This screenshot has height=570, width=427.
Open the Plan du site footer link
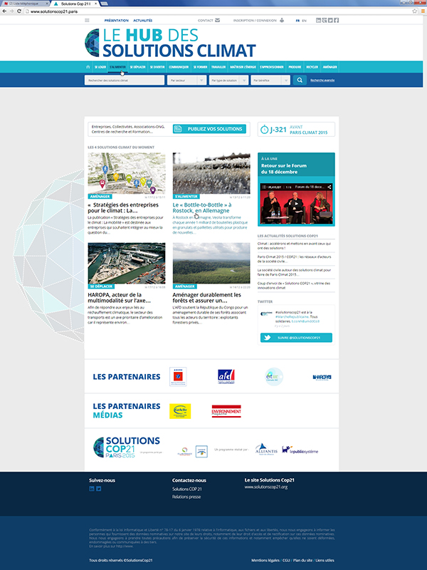click(303, 560)
